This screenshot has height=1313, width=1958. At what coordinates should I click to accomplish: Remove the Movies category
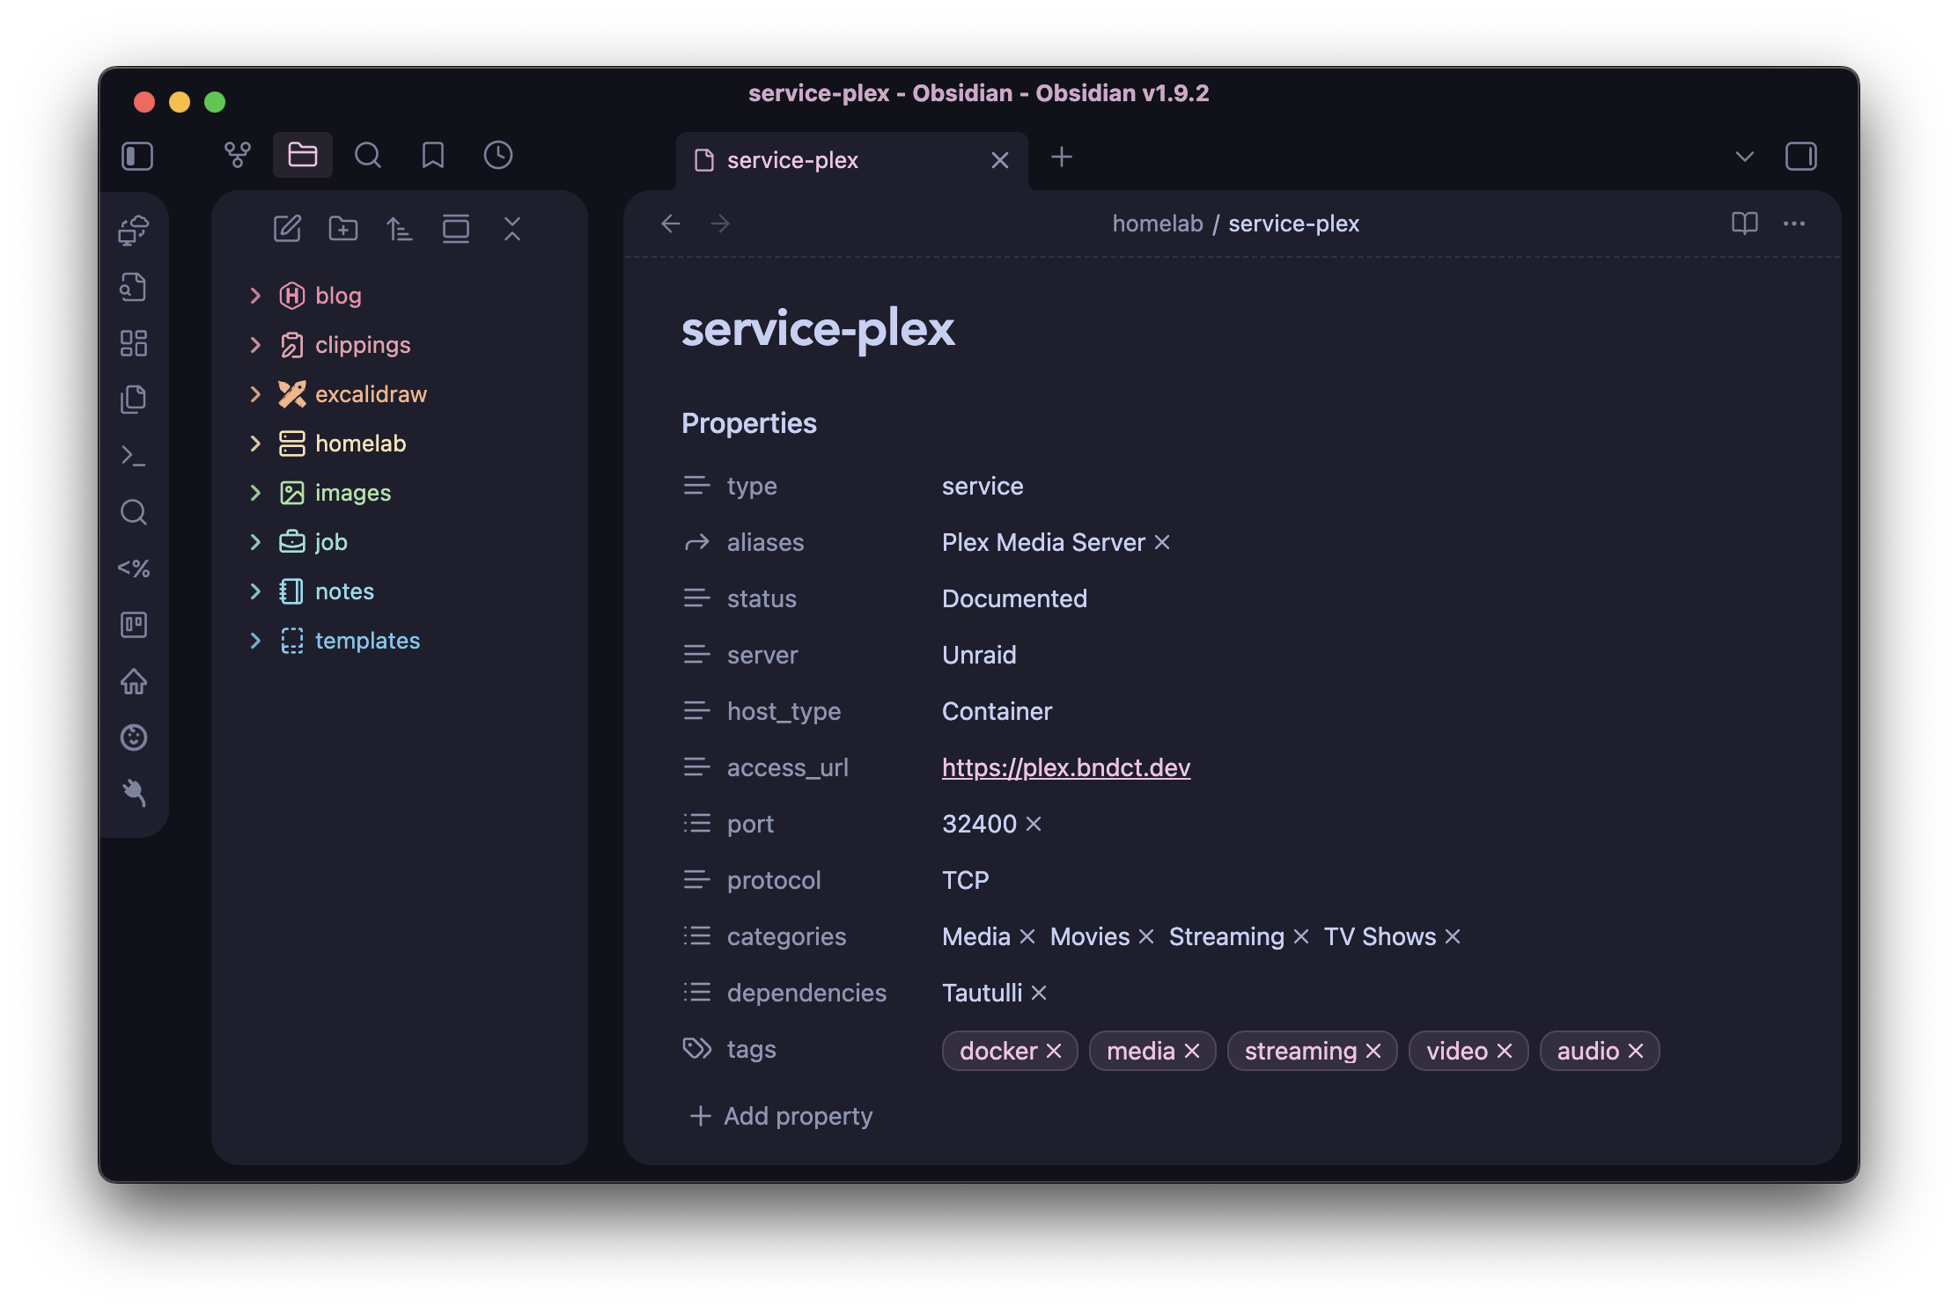click(1146, 936)
